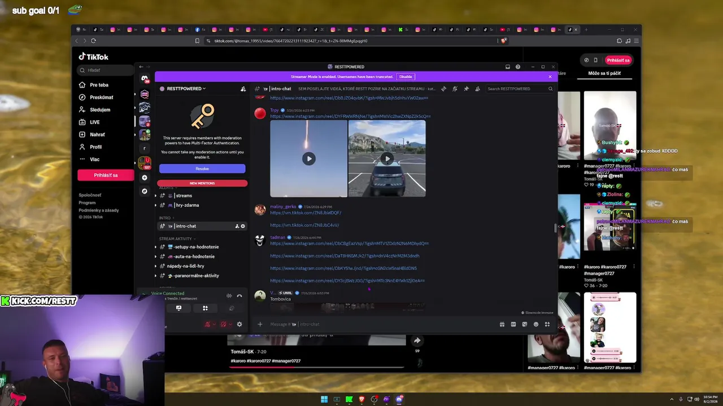Open Preskúmať in TikTok sidebar
Viewport: 723px width, 406px height.
point(96,97)
